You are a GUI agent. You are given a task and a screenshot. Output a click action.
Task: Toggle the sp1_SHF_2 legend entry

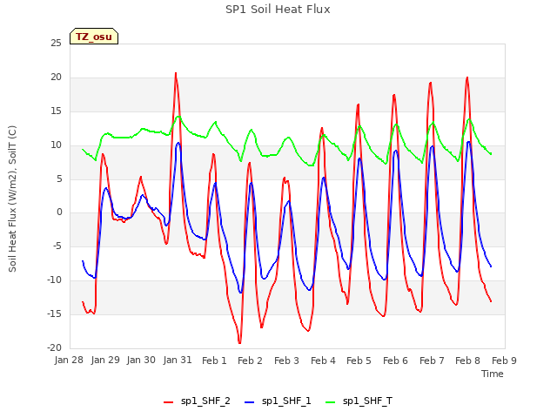click(x=197, y=401)
